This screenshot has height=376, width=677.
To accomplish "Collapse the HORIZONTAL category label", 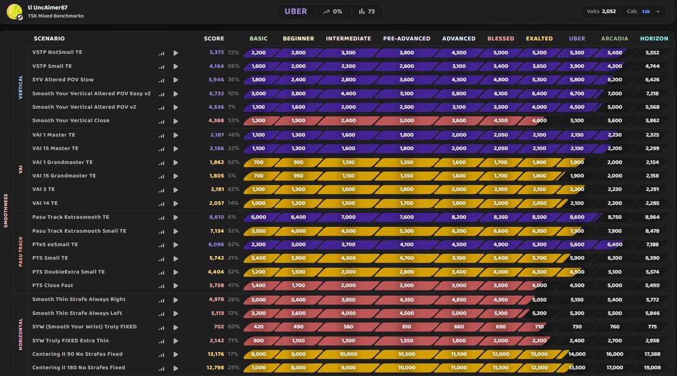I will [x=20, y=334].
